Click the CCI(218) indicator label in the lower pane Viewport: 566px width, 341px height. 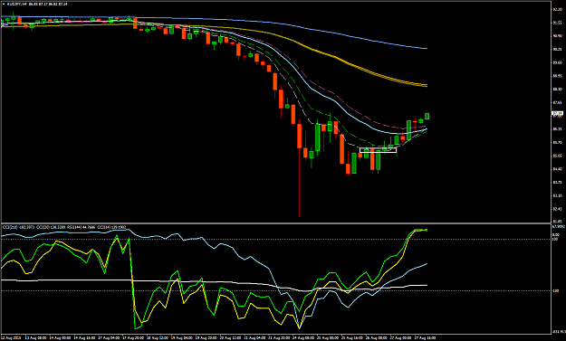point(18,227)
